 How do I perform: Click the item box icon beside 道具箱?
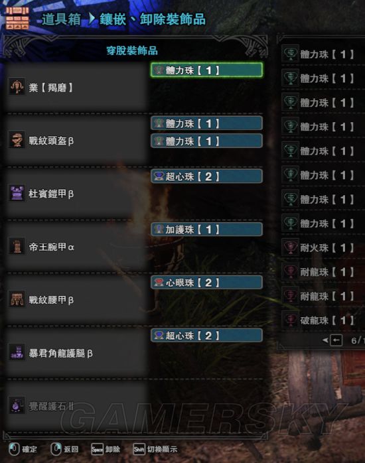(17, 19)
